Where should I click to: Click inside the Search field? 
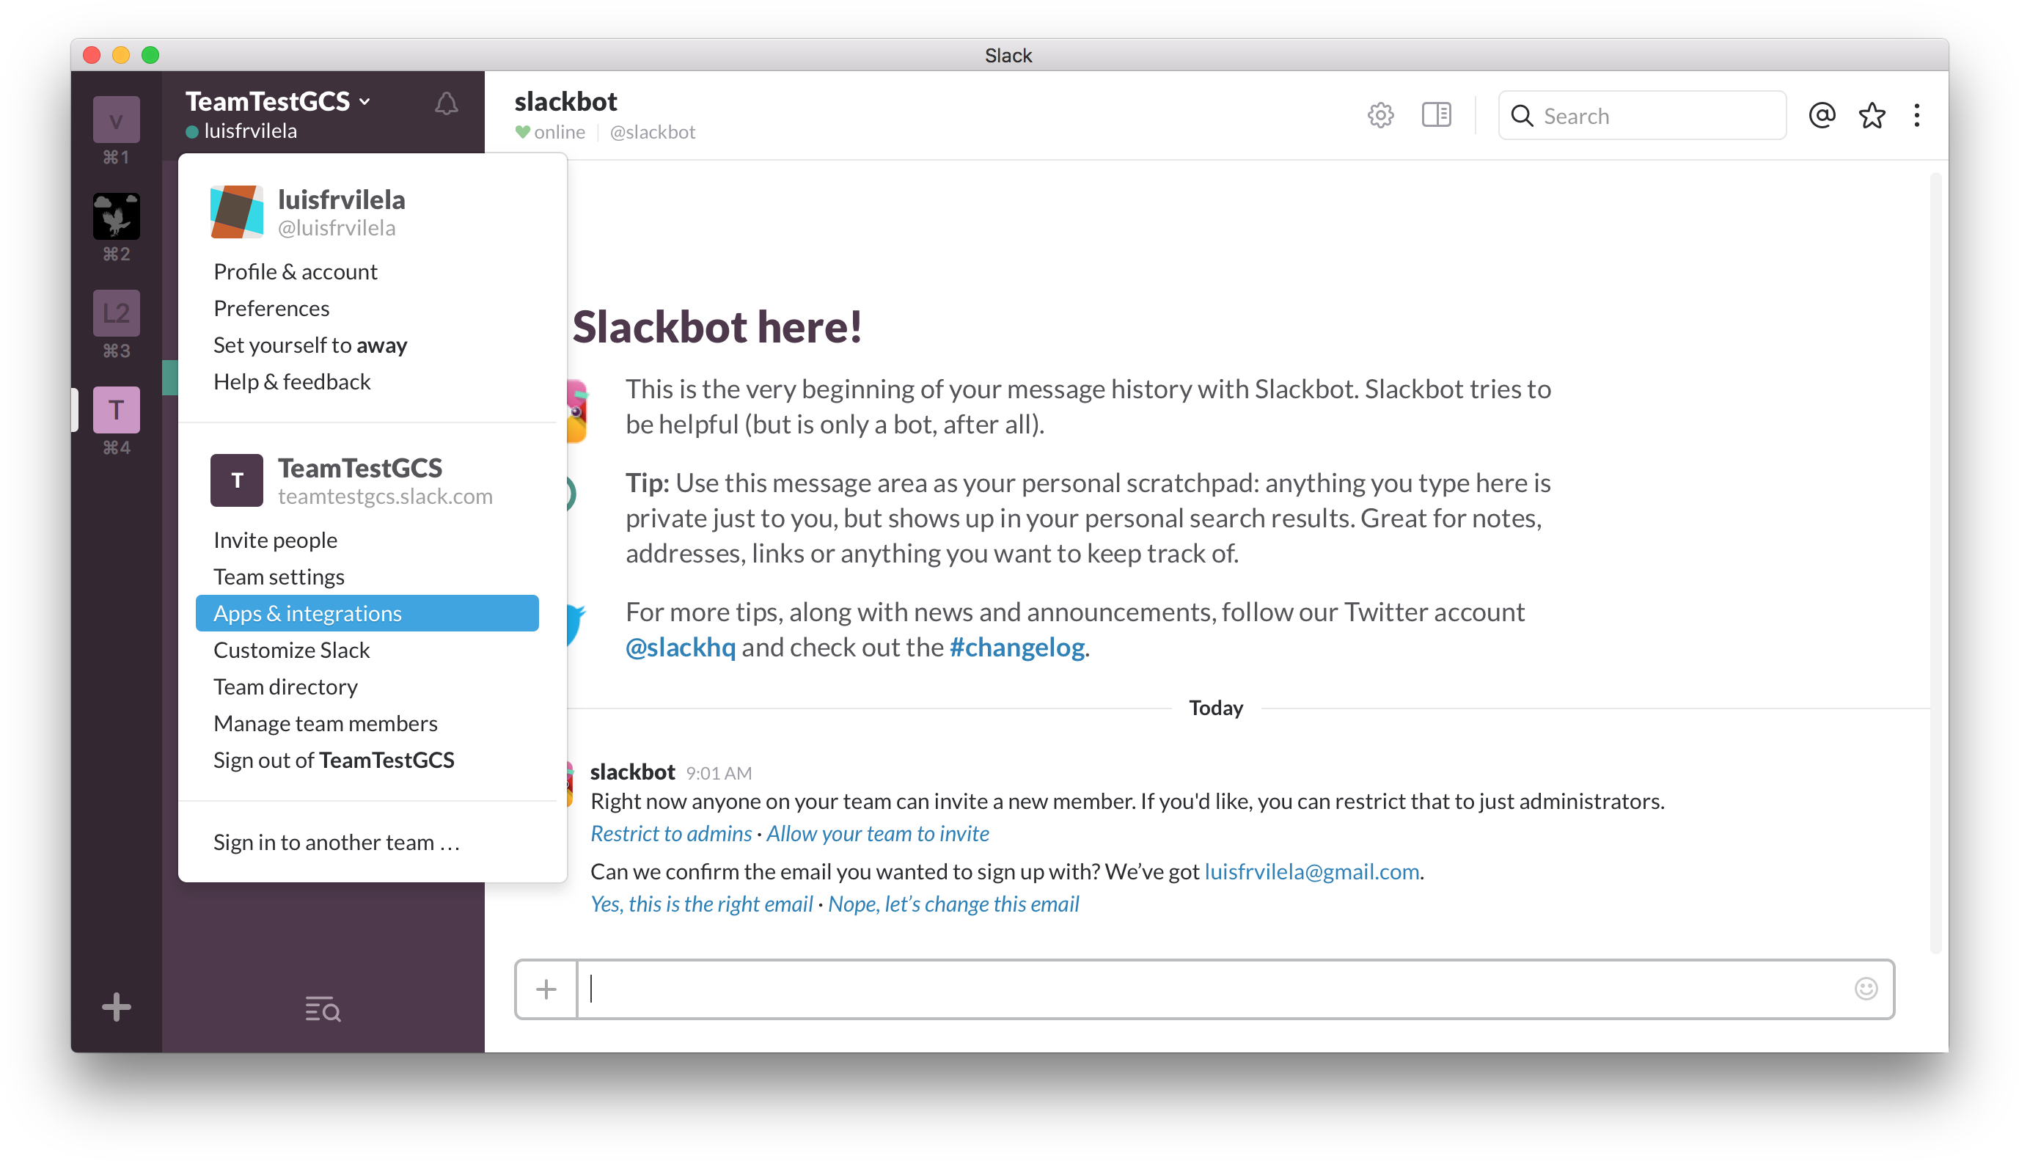pos(1642,115)
